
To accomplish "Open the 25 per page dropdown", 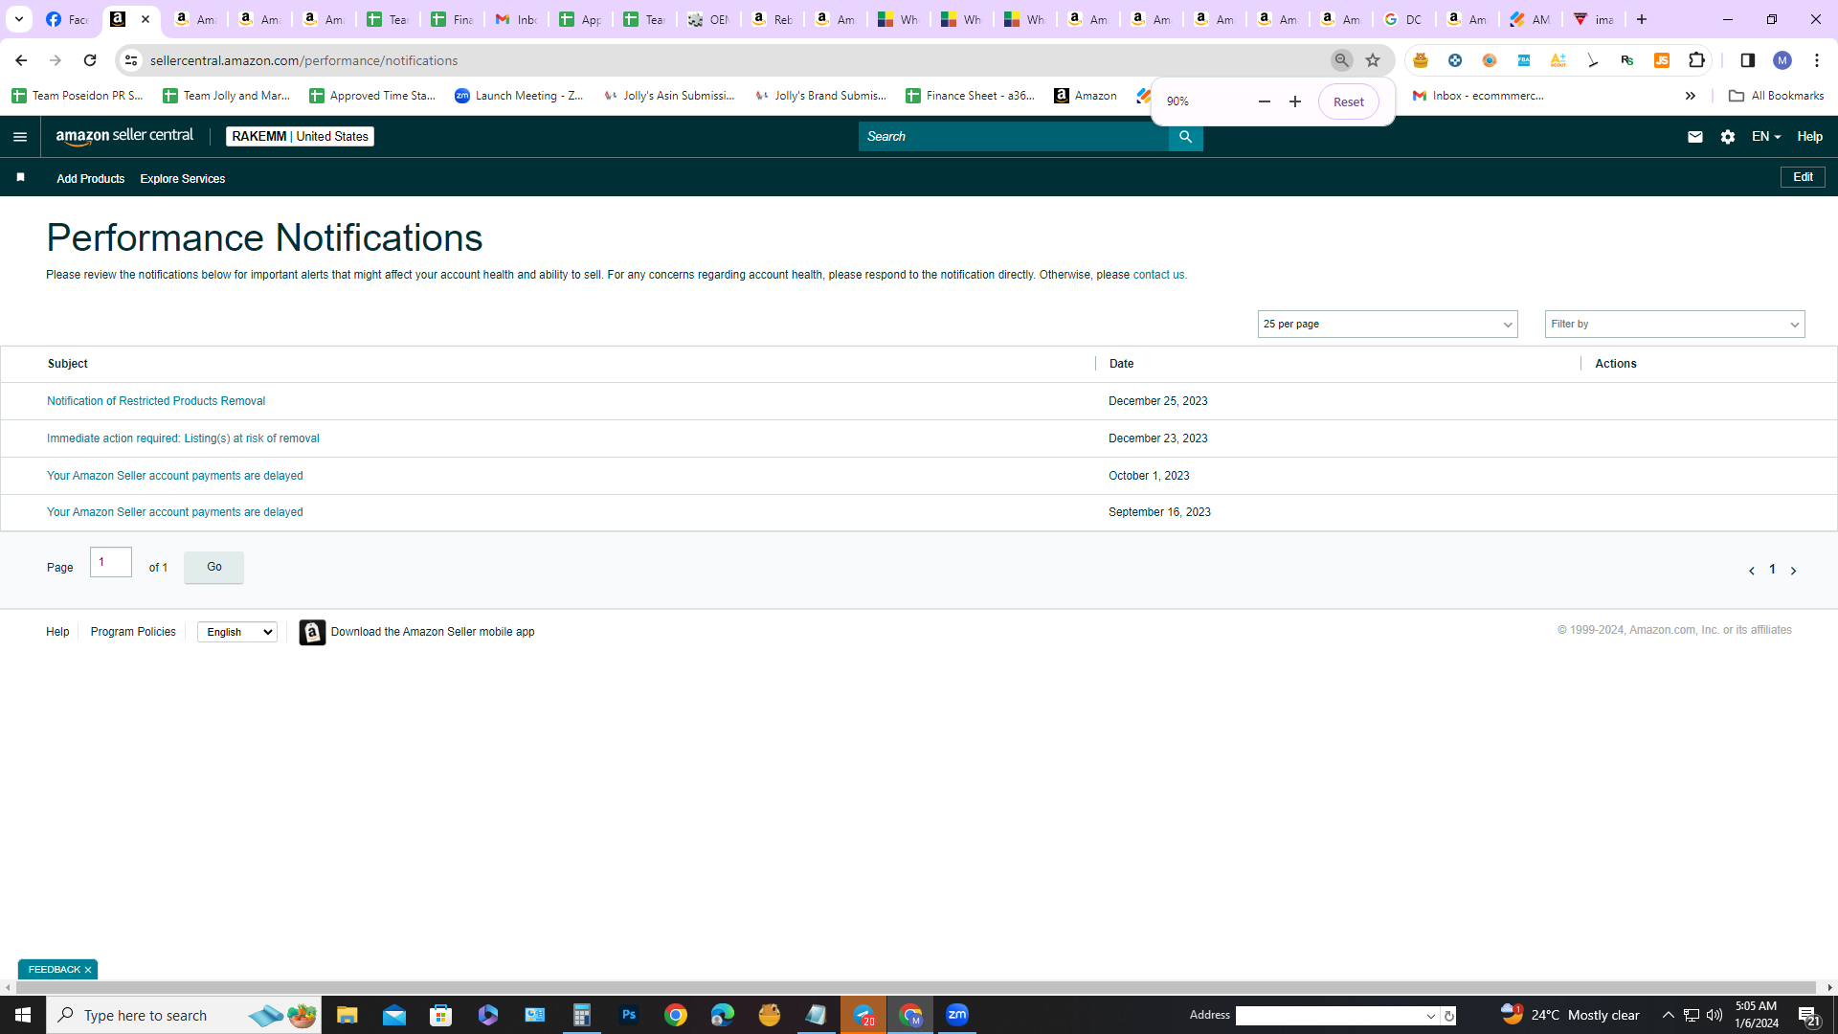I will point(1387,325).
